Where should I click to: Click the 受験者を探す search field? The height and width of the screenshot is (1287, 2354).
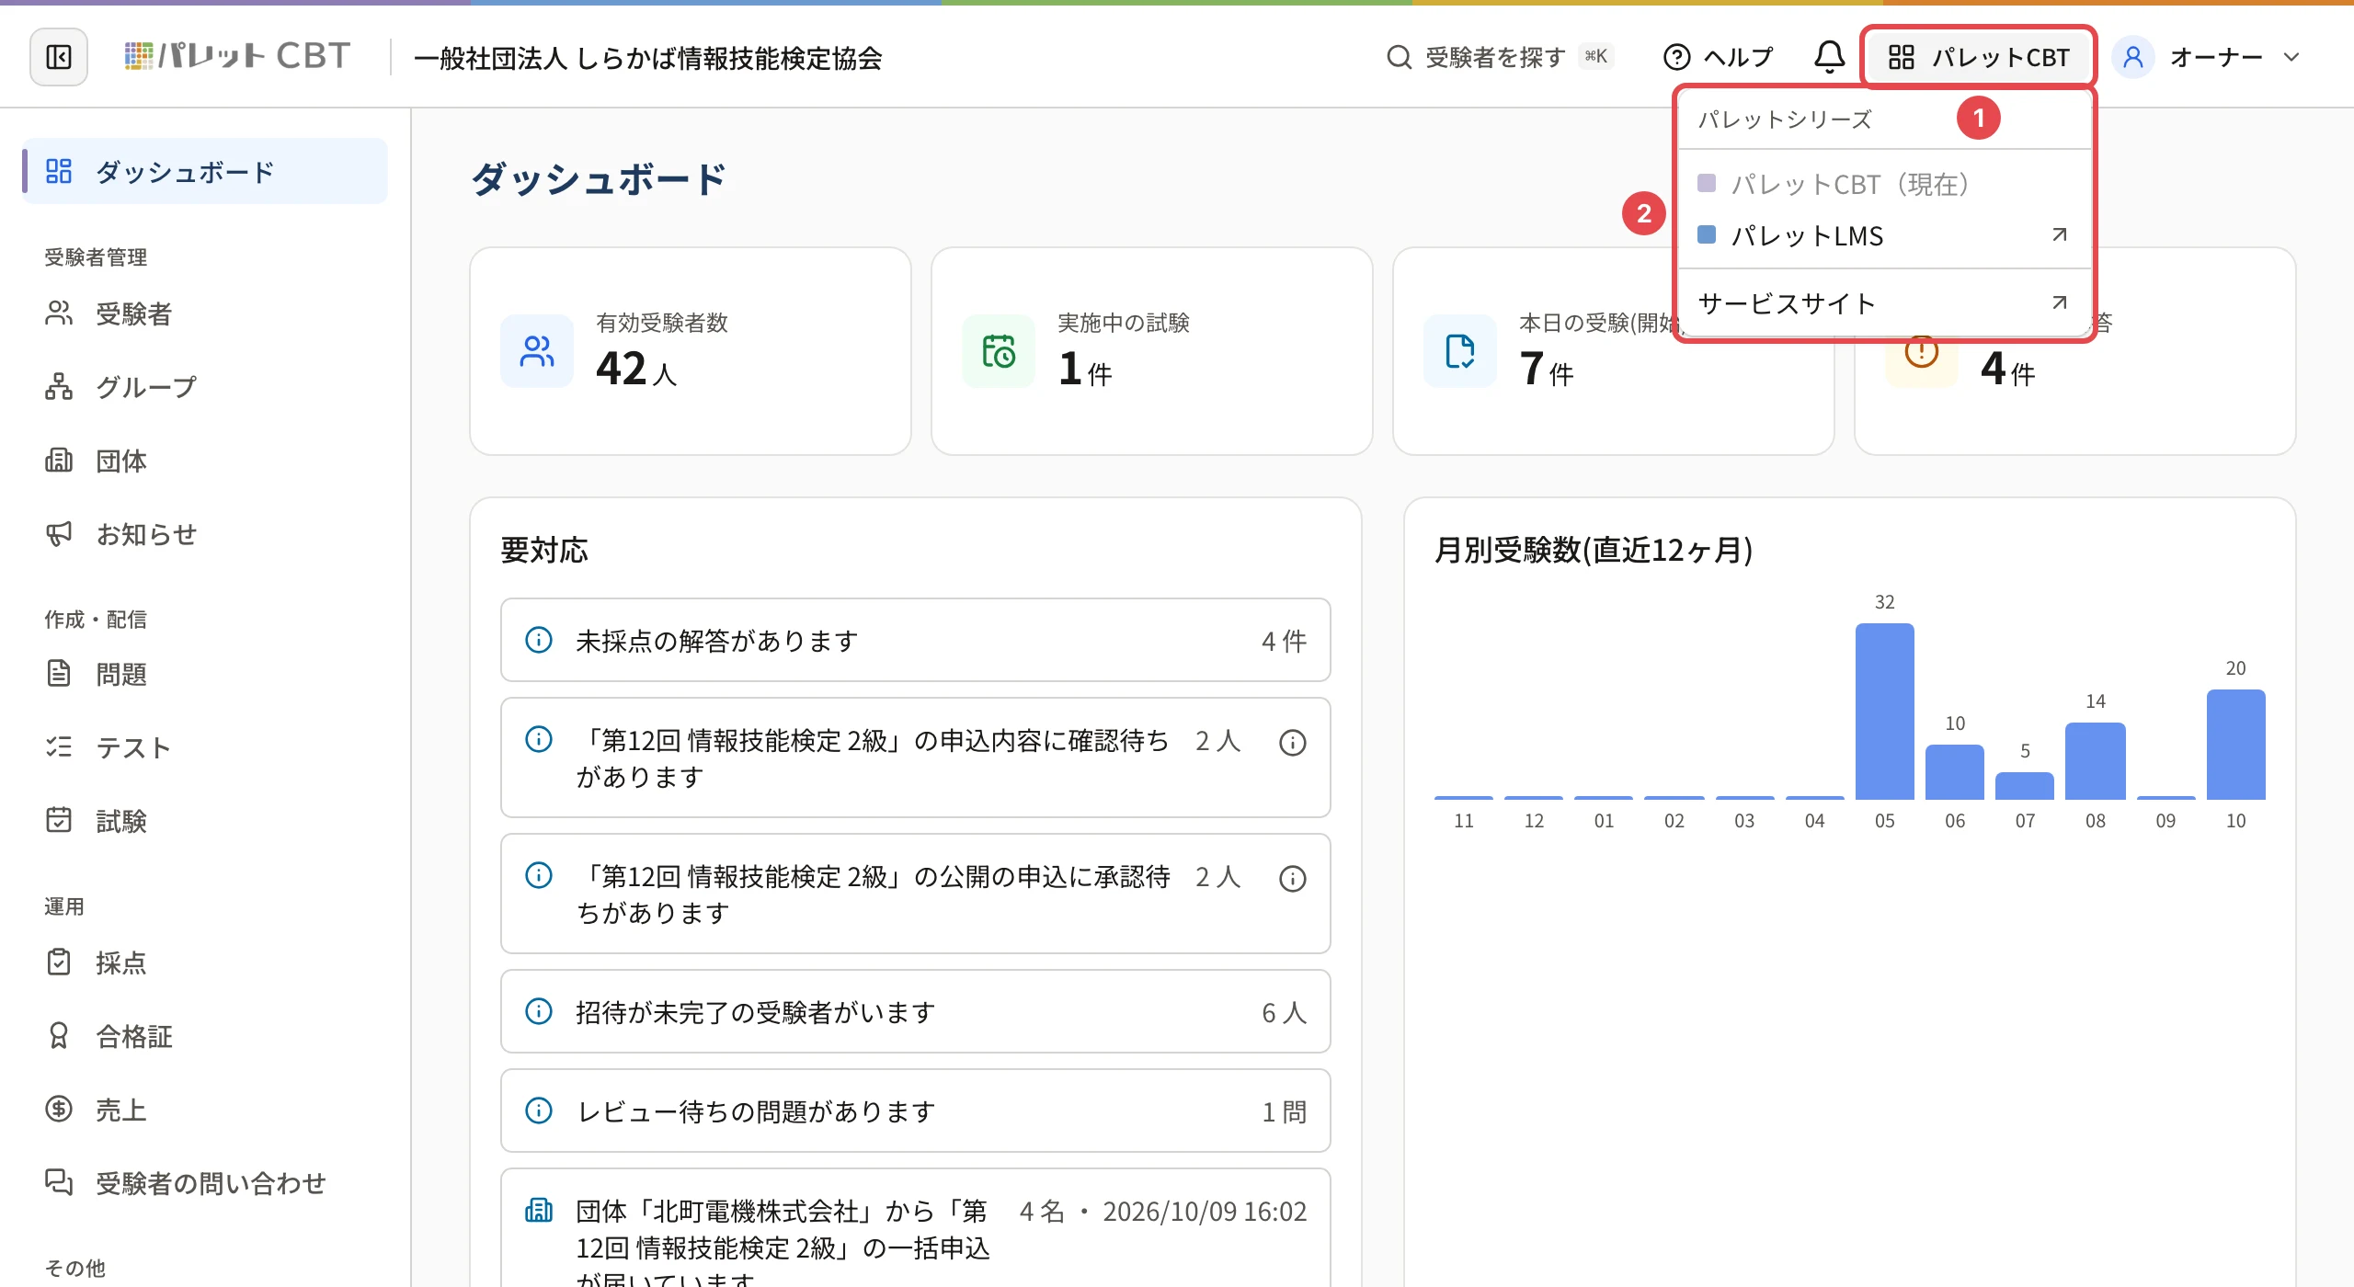pos(1500,57)
